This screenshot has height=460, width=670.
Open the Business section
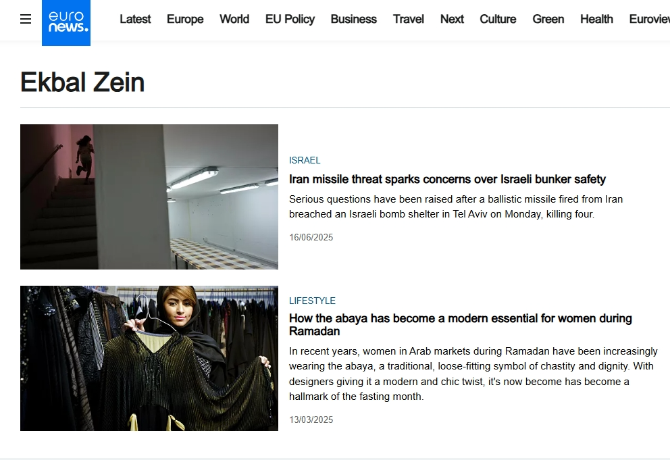[353, 19]
